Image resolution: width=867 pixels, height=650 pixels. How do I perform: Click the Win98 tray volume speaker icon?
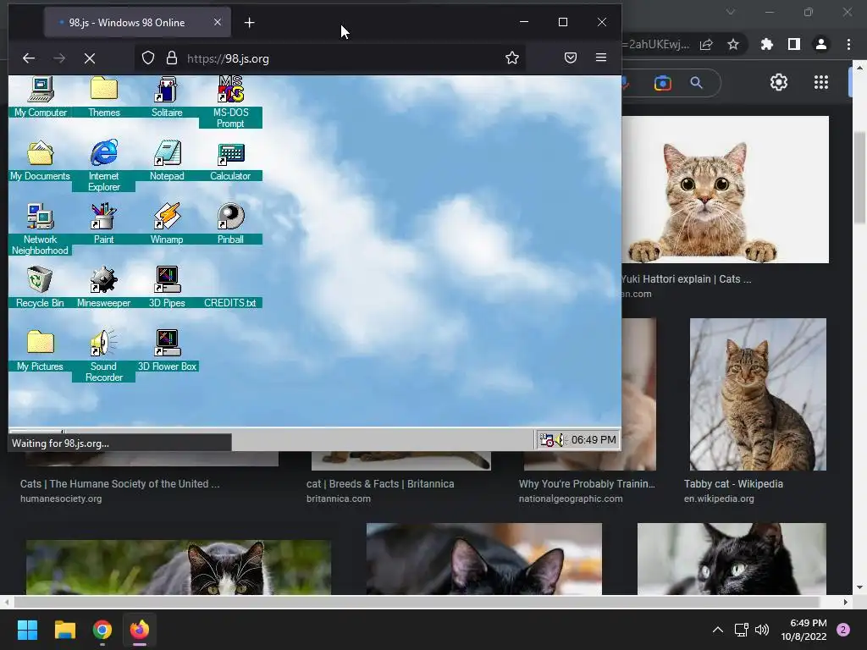pyautogui.click(x=560, y=440)
